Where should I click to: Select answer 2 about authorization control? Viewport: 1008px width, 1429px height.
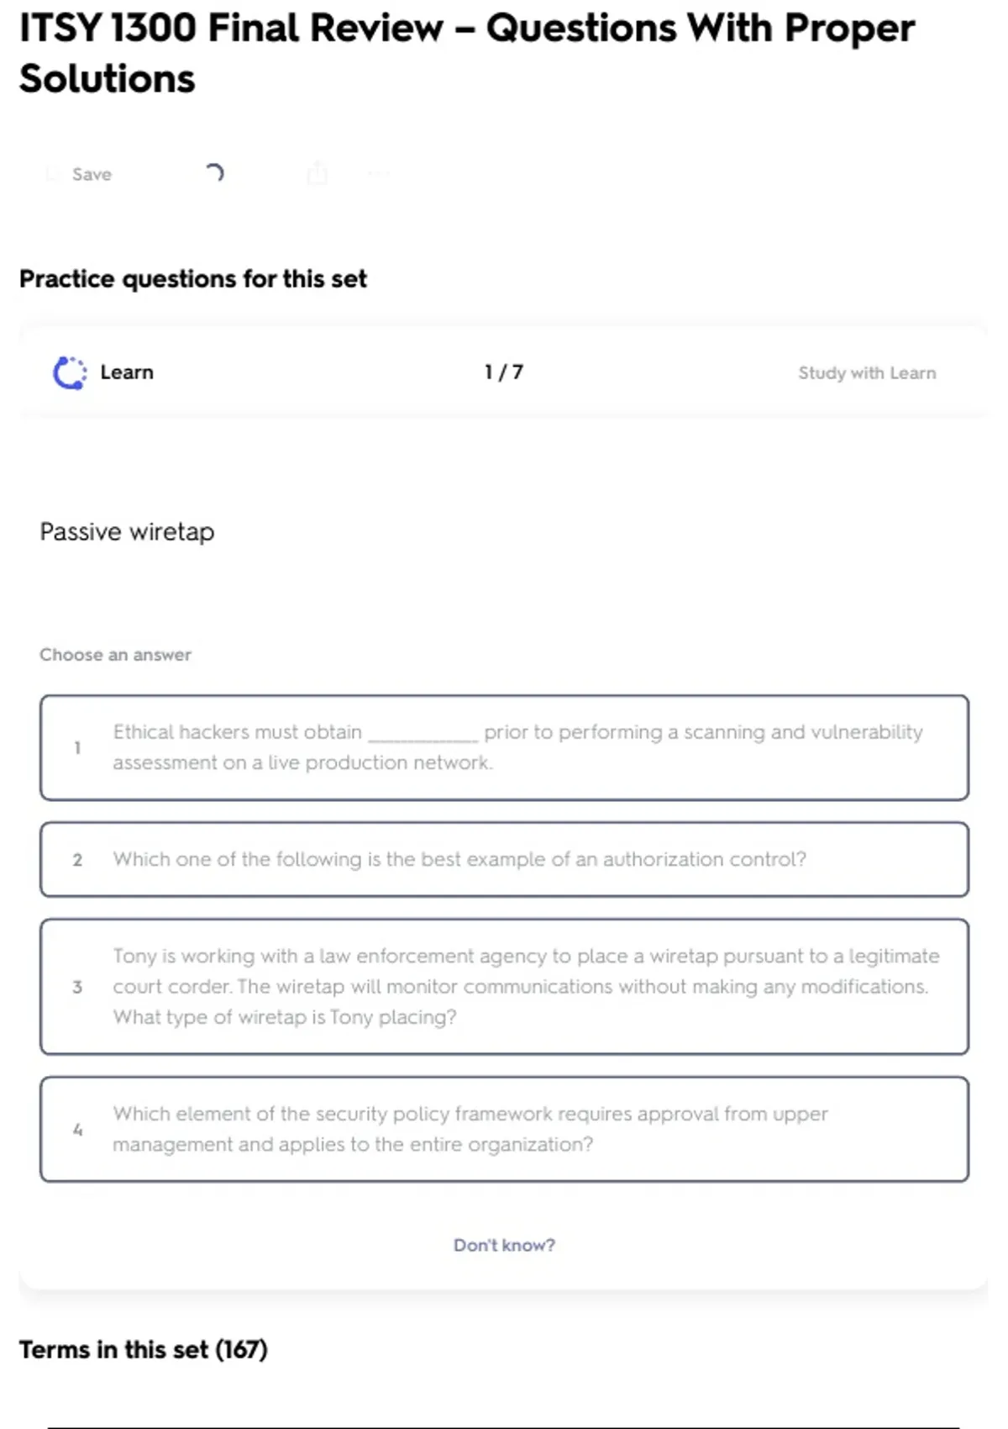[504, 859]
